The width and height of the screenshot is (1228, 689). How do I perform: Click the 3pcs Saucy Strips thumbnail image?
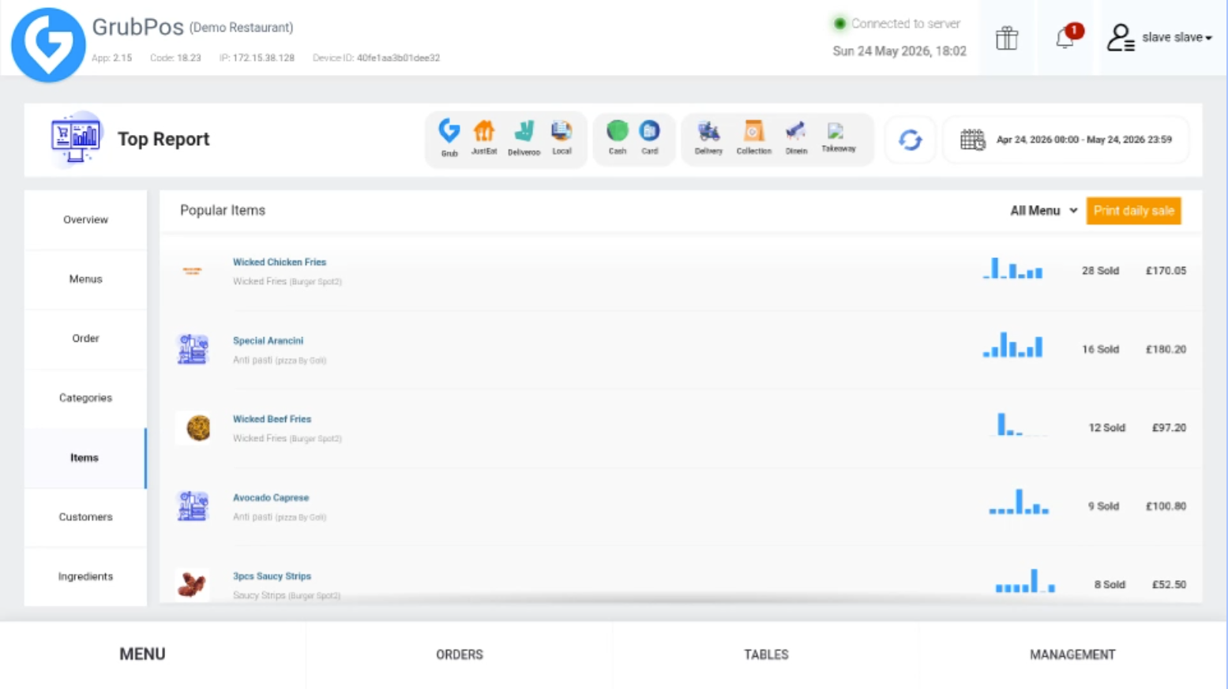pyautogui.click(x=192, y=585)
